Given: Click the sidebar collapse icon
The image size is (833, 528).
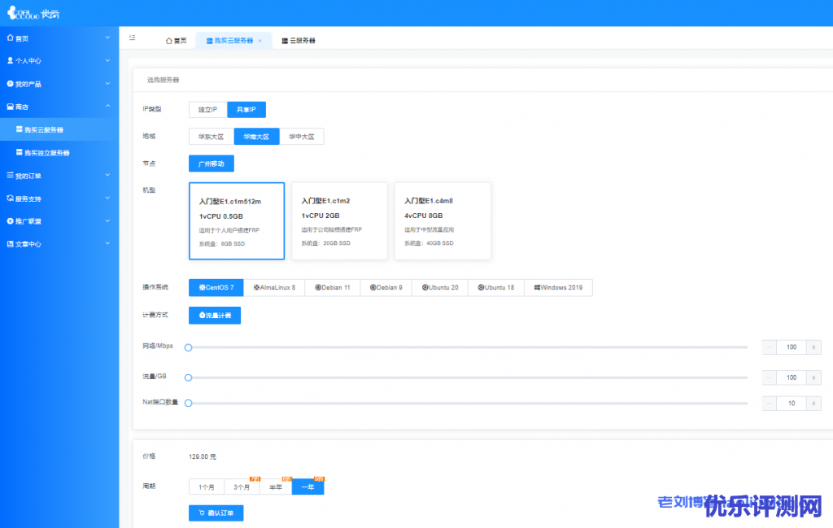Looking at the screenshot, I should [133, 38].
